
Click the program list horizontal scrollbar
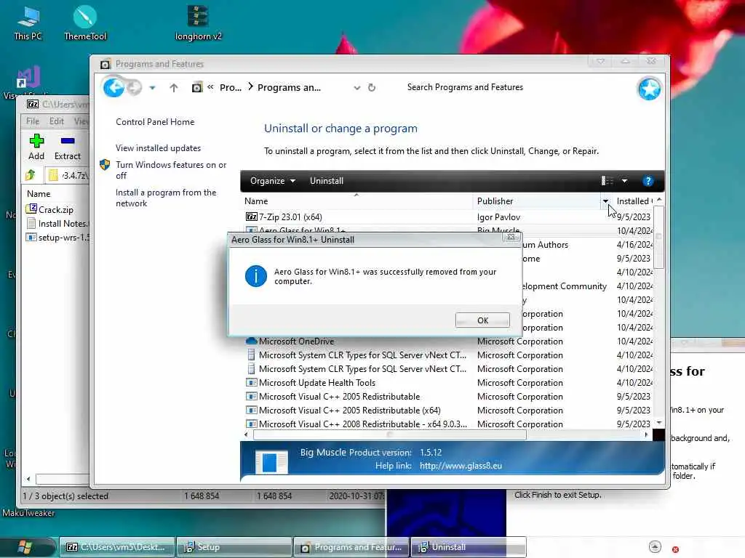390,434
